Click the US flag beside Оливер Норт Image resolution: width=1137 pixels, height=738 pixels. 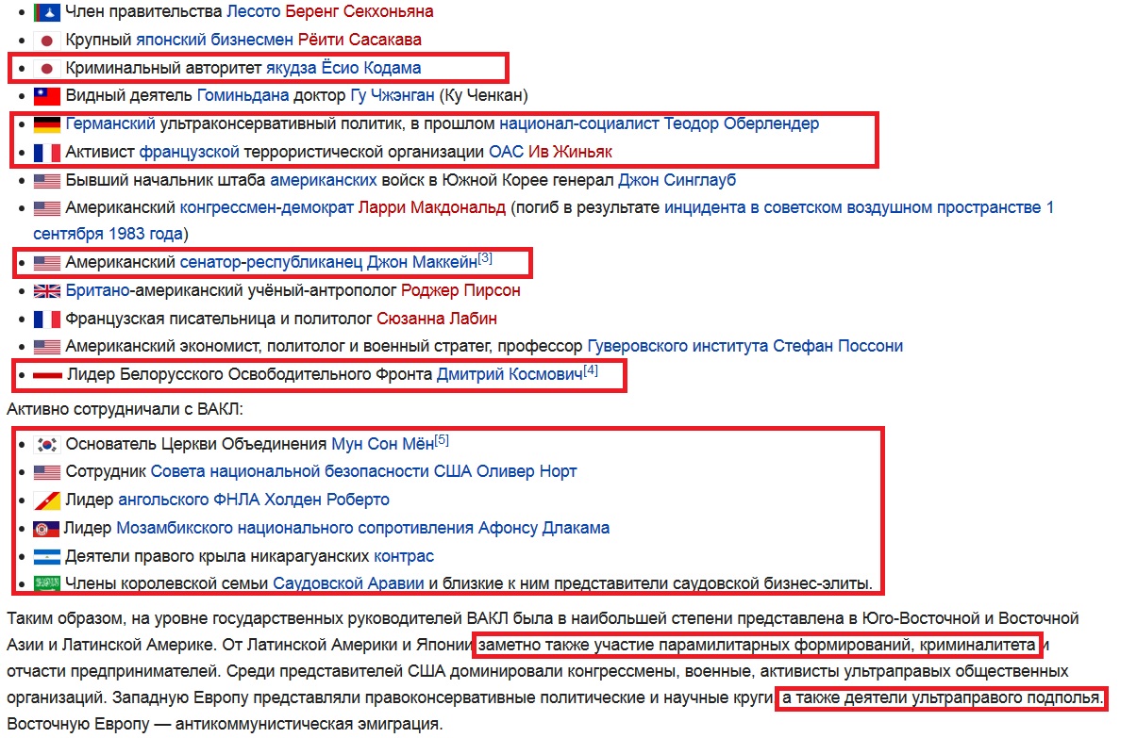(x=47, y=472)
